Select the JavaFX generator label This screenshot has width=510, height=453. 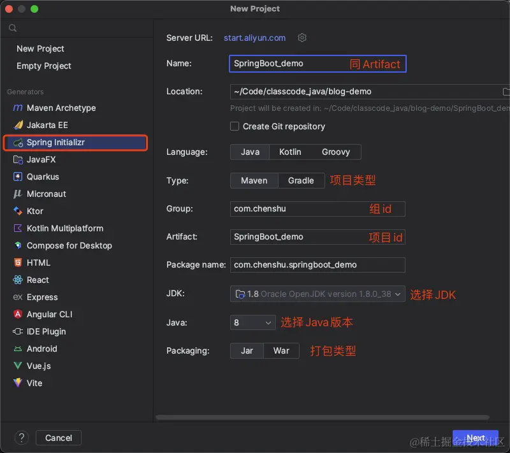[x=41, y=159]
